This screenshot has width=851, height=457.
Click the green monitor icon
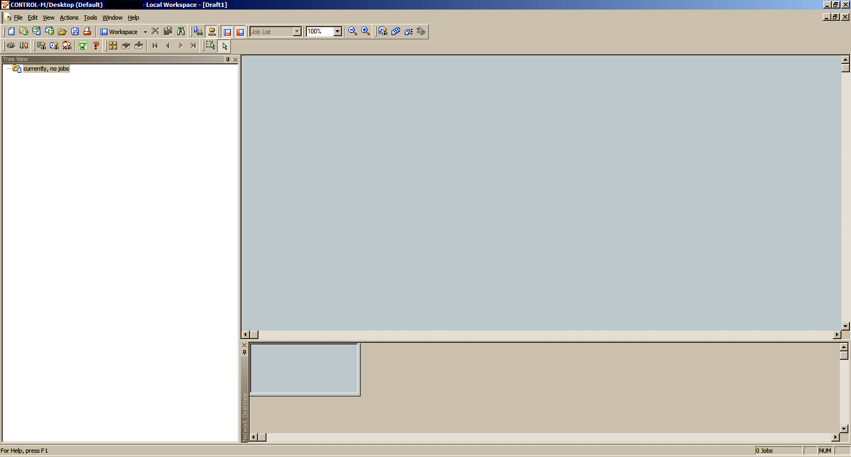tap(83, 46)
